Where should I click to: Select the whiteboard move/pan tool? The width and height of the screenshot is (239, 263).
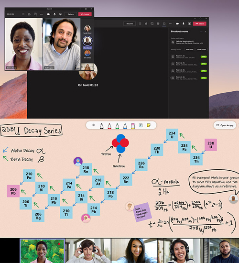94,125
